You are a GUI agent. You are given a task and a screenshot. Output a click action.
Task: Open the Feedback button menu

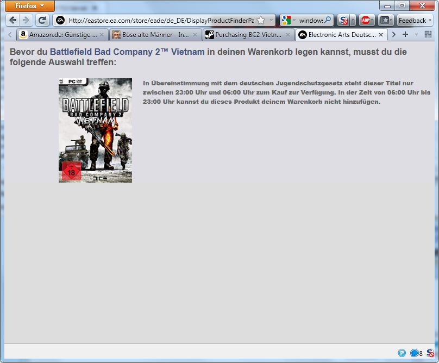pos(415,20)
